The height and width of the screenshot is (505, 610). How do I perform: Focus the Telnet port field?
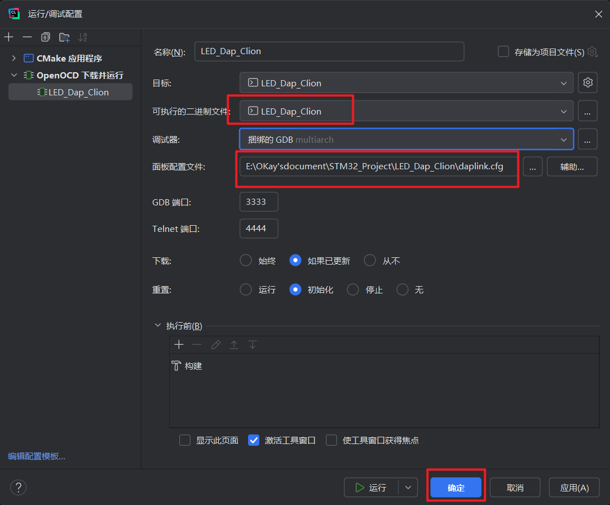point(259,228)
